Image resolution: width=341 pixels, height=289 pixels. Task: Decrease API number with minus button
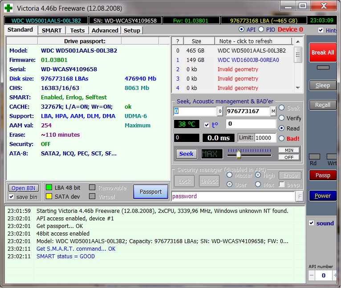pos(312,276)
